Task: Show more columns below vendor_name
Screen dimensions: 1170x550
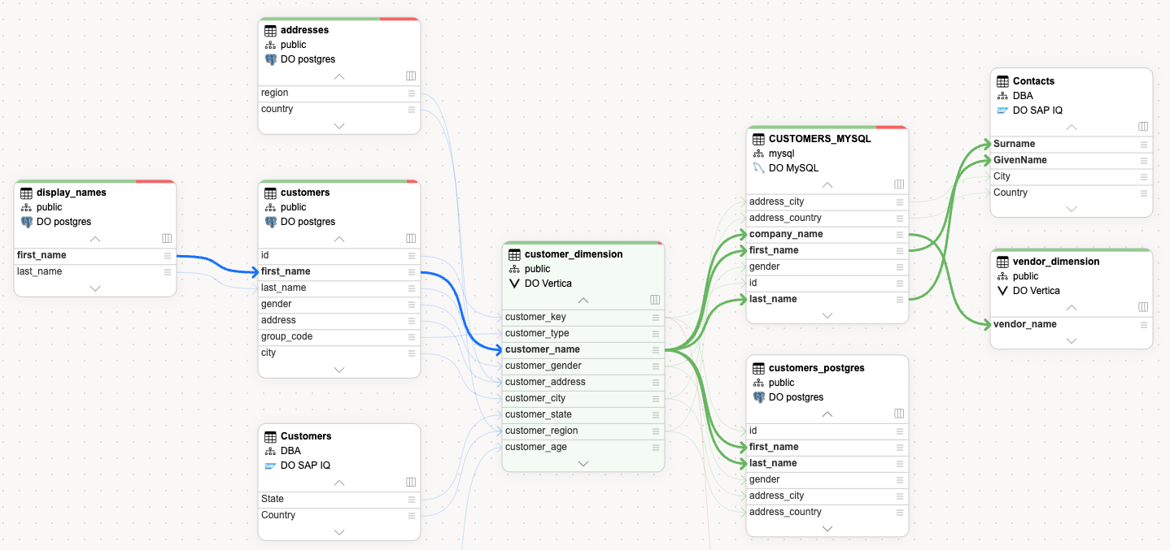Action: [x=1072, y=340]
